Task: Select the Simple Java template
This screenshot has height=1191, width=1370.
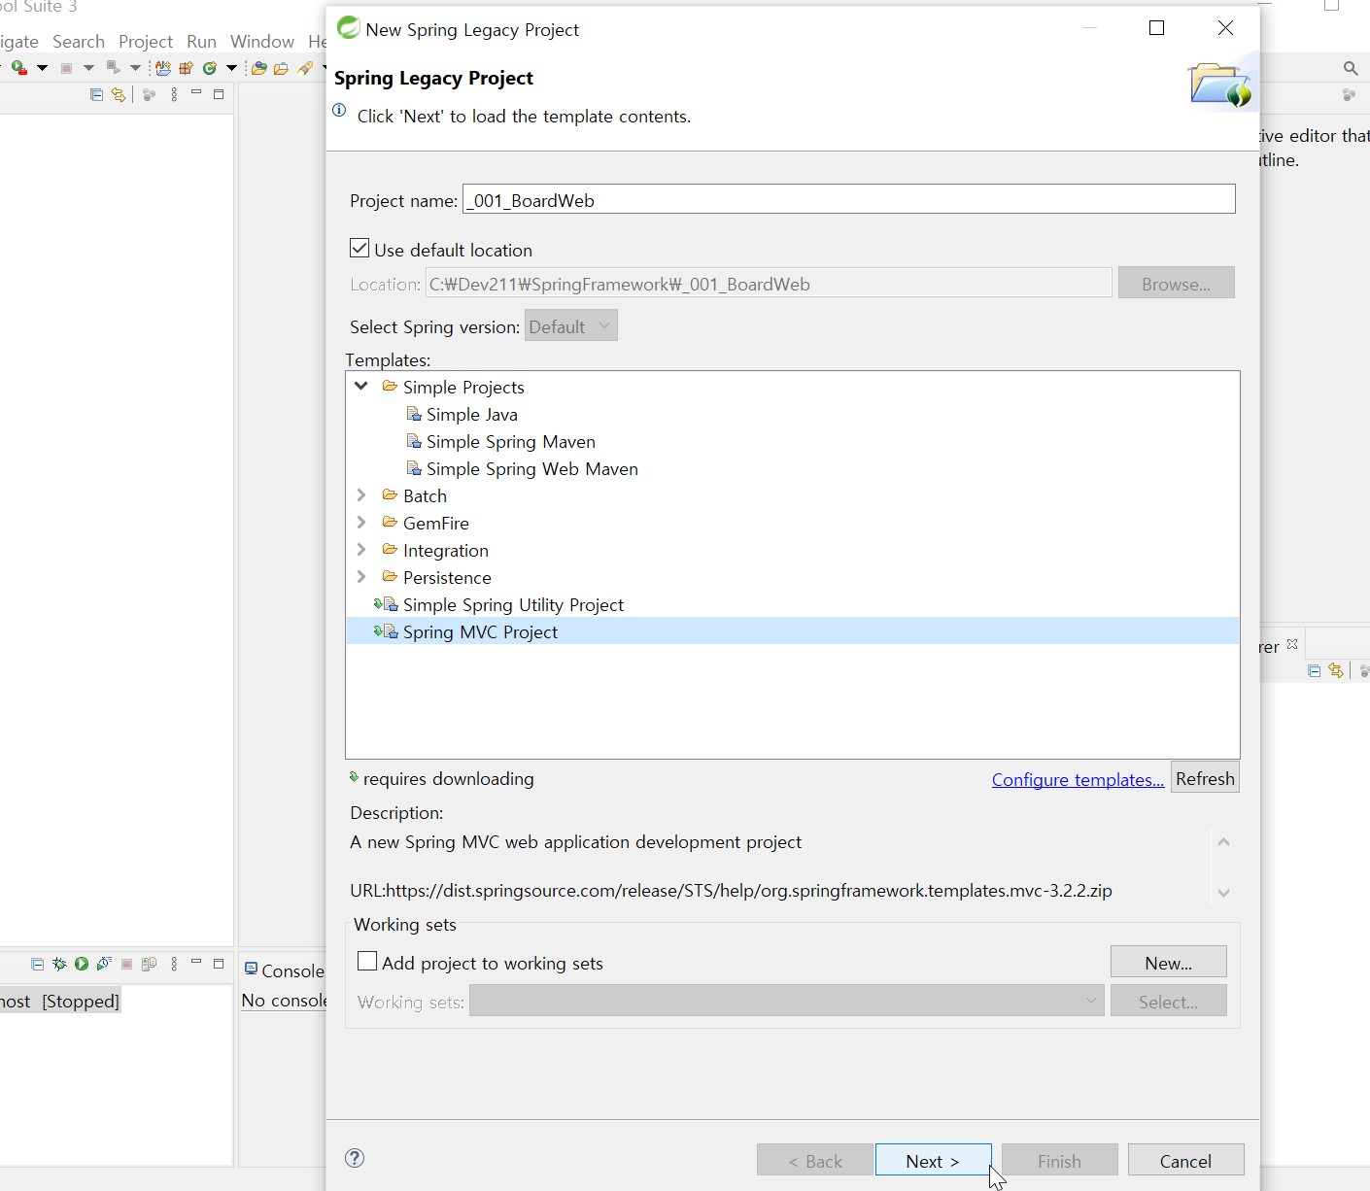Action: (472, 414)
